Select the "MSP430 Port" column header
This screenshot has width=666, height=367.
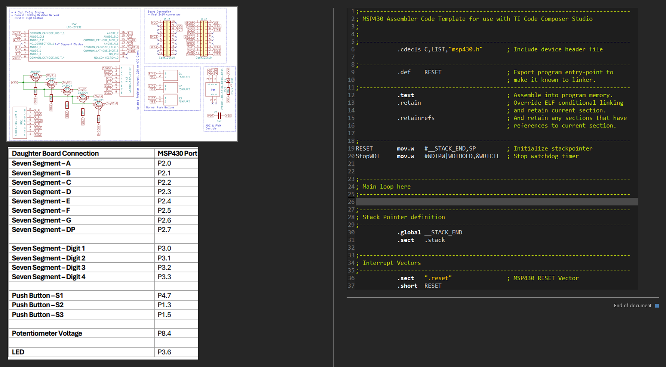[177, 154]
